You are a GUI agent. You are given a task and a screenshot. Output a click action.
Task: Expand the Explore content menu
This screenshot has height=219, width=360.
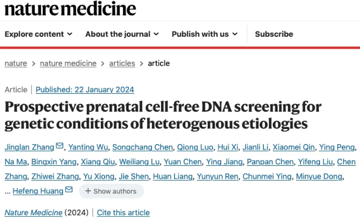coord(38,34)
